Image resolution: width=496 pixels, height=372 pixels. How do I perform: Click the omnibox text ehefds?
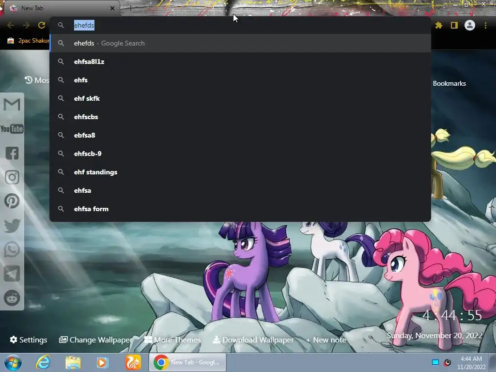[84, 25]
